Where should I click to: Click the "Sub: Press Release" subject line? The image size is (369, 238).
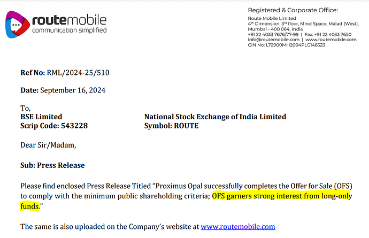point(52,165)
